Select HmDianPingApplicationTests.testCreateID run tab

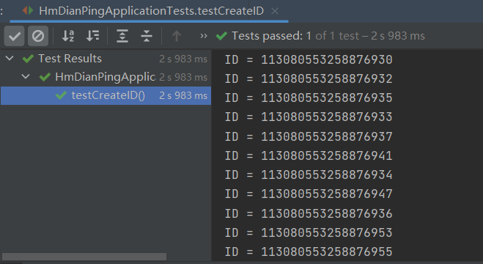tap(149, 11)
